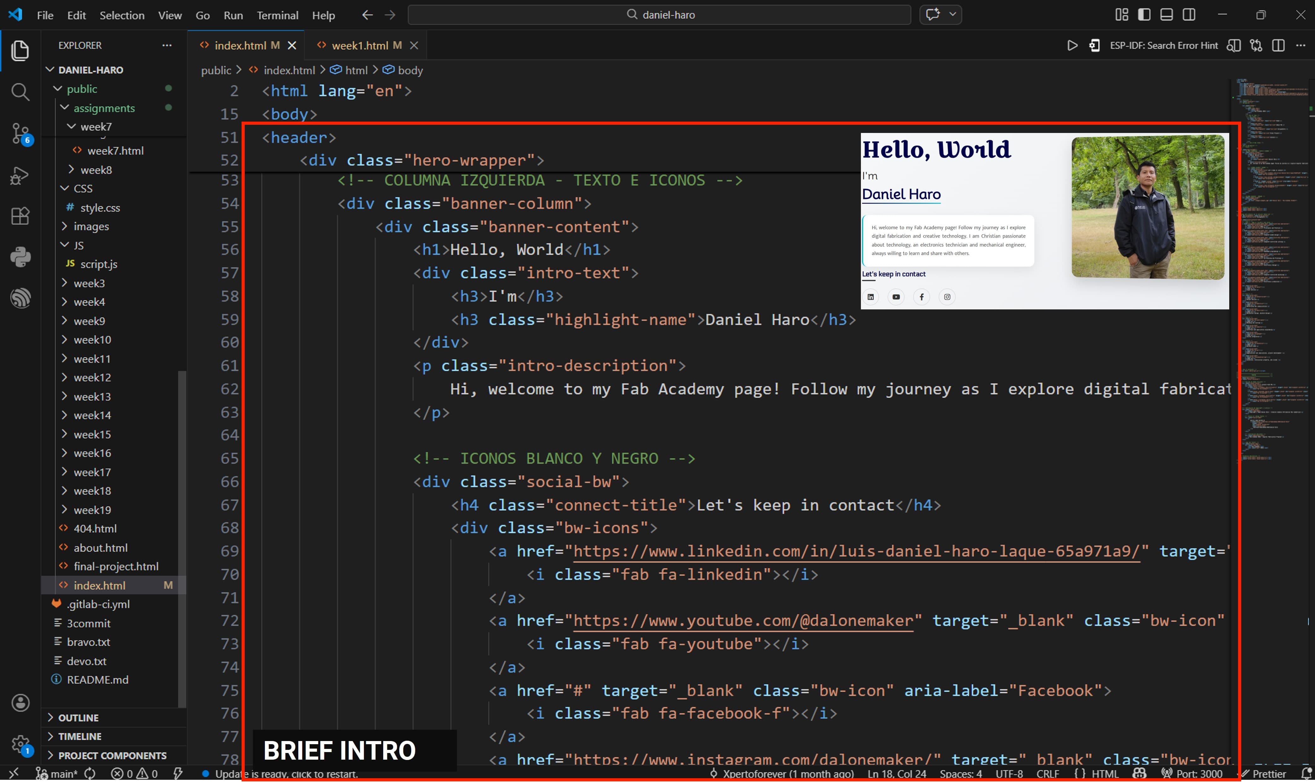
Task: Open the Python activity bar icon
Action: tap(20, 257)
